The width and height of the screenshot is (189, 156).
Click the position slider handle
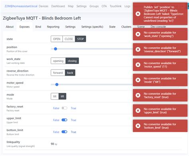pos(55,49)
